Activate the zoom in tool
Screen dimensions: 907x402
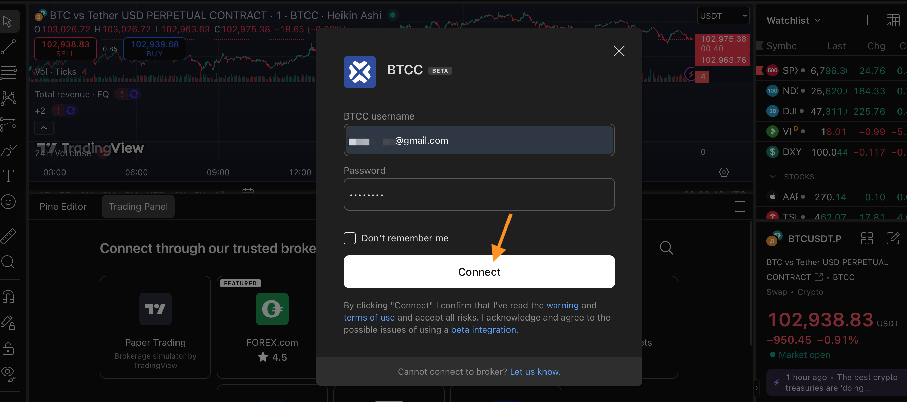[8, 262]
